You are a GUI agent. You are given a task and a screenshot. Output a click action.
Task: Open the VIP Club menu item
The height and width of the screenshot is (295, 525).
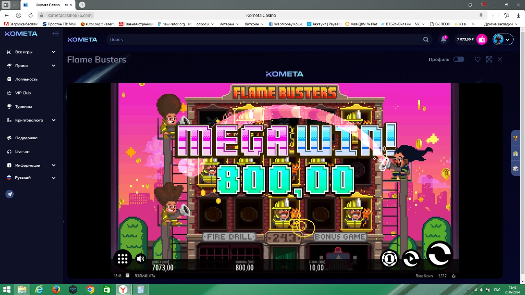pyautogui.click(x=23, y=93)
